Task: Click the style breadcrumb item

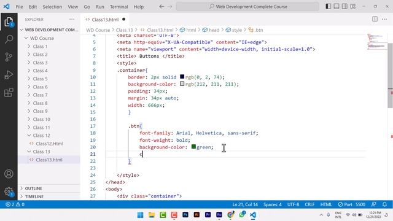Action: (x=234, y=30)
